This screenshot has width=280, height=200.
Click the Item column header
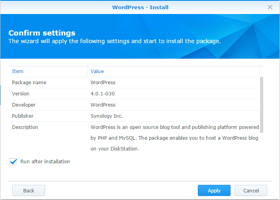[x=48, y=71]
